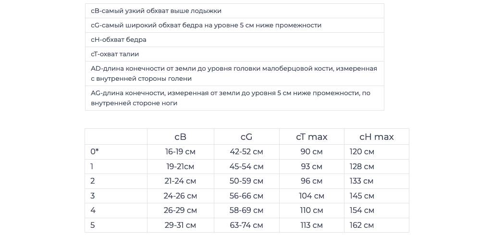492x249 pixels.
Task: Select the 96 см waist value
Action: 311,181
